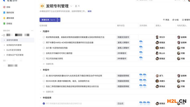This screenshot has width=190, height=107.
Task: Select 实用新型专利管理 in sidebar
Action: pos(14,45)
